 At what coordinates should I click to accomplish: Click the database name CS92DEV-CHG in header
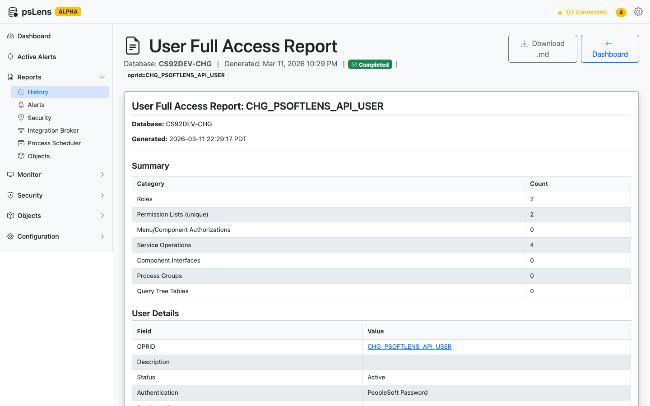[x=185, y=64]
